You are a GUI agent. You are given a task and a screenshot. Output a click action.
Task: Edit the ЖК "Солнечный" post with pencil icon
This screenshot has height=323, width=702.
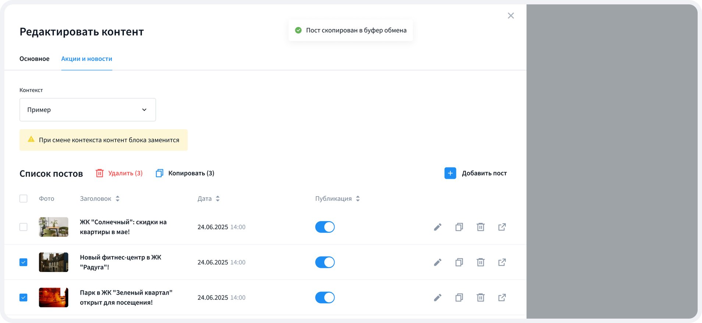437,227
